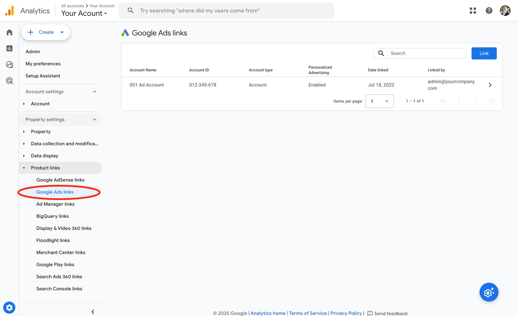Select BigQuery links in sidebar
518x316 pixels.
53,216
